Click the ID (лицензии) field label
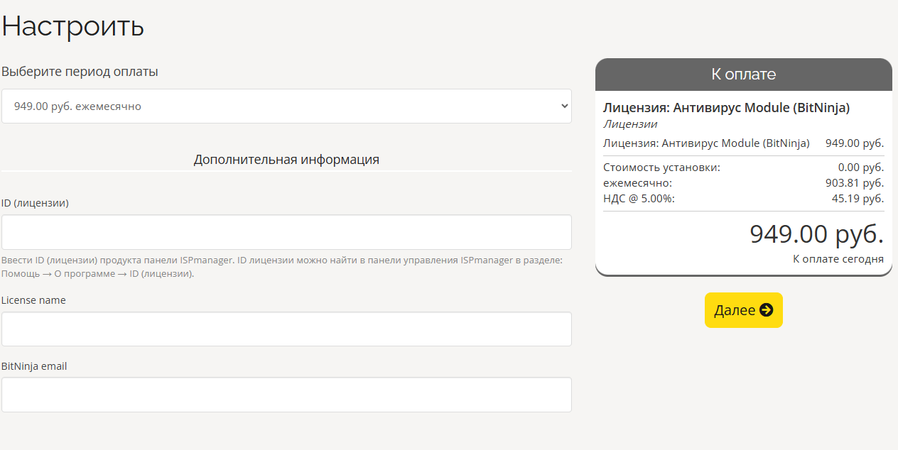This screenshot has width=898, height=450. click(35, 203)
